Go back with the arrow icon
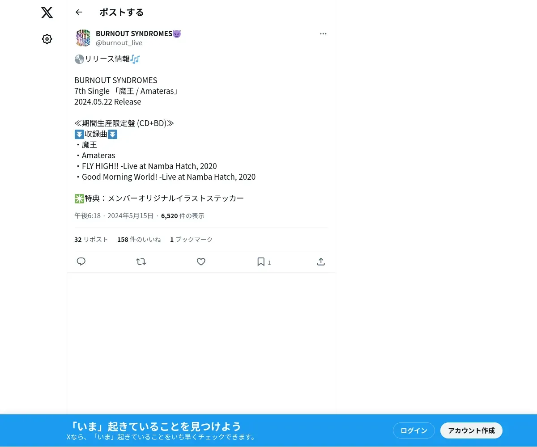This screenshot has width=537, height=447. [79, 12]
